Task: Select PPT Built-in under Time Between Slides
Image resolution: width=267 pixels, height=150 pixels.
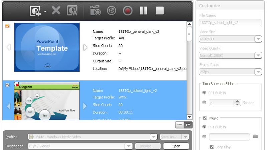Action: pos(204,93)
